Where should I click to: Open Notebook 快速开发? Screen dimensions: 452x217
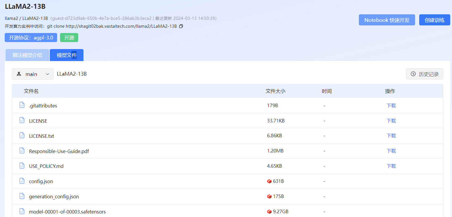387,20
